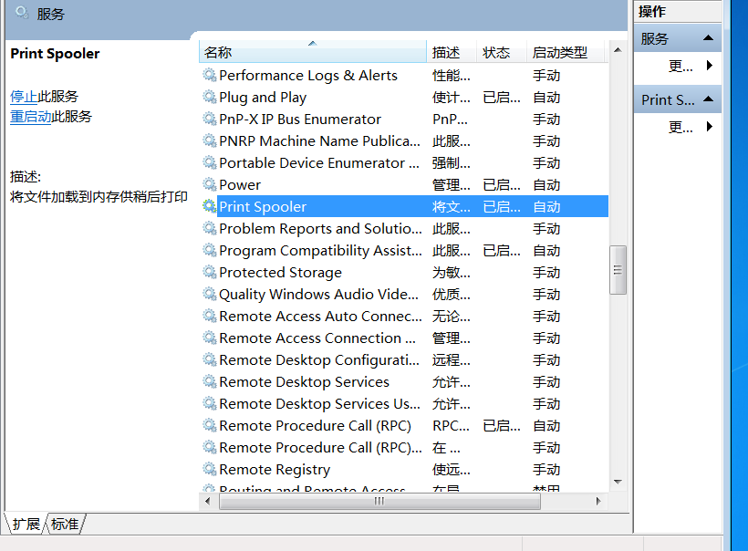Click the Print Spooler row gear icon

210,206
